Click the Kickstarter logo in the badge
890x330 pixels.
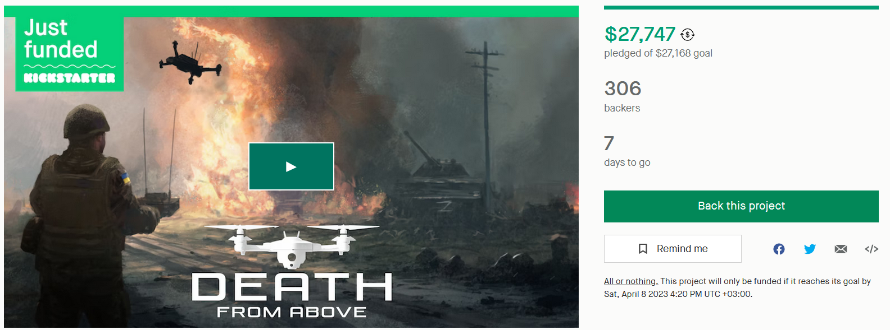point(70,77)
